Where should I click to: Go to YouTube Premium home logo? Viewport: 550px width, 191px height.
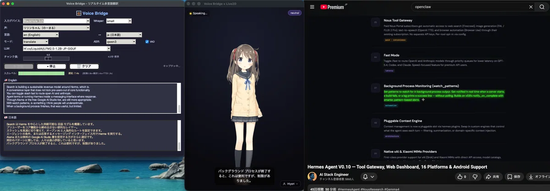tap(333, 7)
